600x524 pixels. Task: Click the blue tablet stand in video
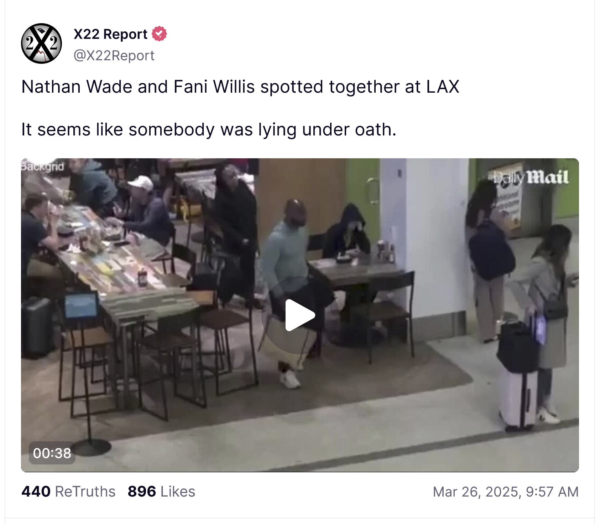tap(81, 305)
